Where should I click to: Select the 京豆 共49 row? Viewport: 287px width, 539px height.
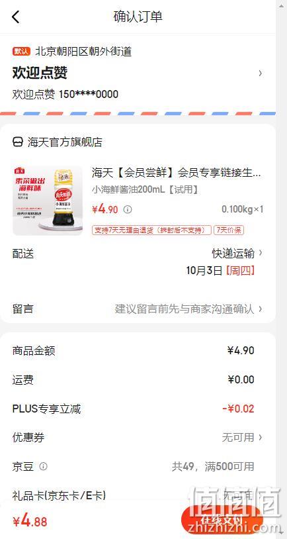click(138, 466)
